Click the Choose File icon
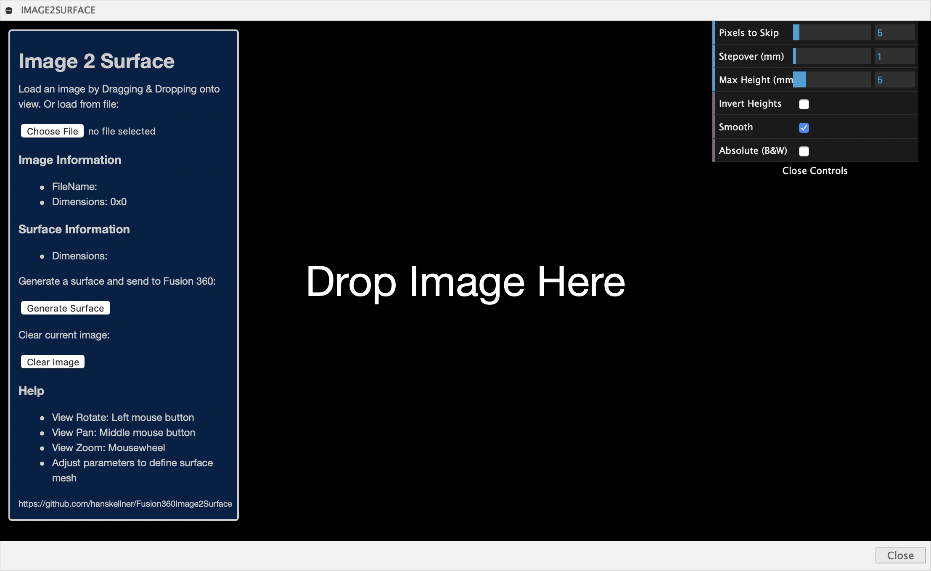 (x=52, y=131)
